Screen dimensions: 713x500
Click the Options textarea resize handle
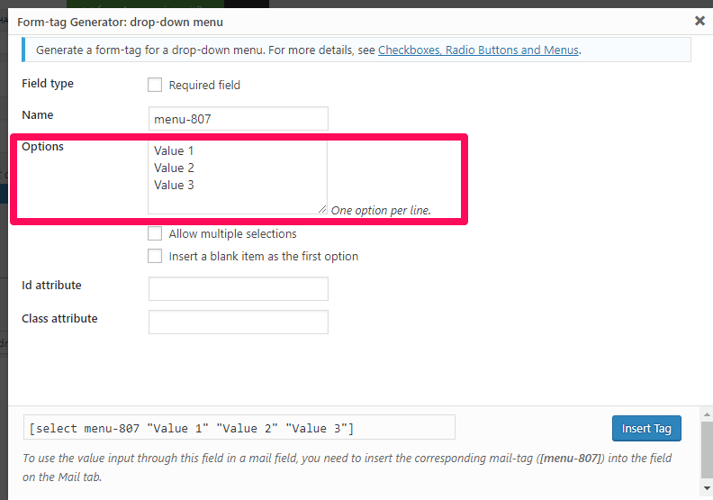(x=322, y=209)
